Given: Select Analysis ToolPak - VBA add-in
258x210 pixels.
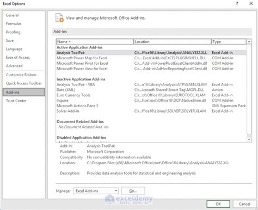Looking at the screenshot, I should pos(151,84).
